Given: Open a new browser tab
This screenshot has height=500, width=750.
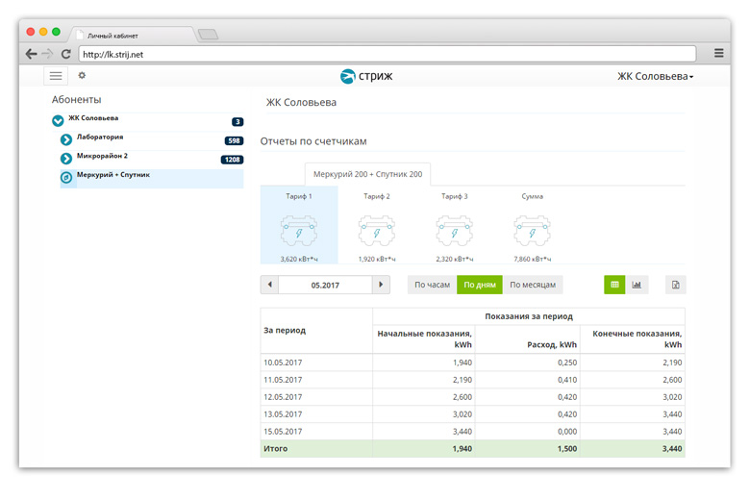Looking at the screenshot, I should (208, 35).
